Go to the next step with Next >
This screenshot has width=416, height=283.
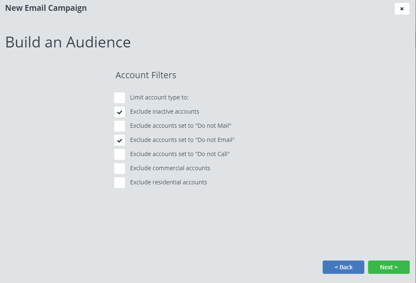(388, 267)
